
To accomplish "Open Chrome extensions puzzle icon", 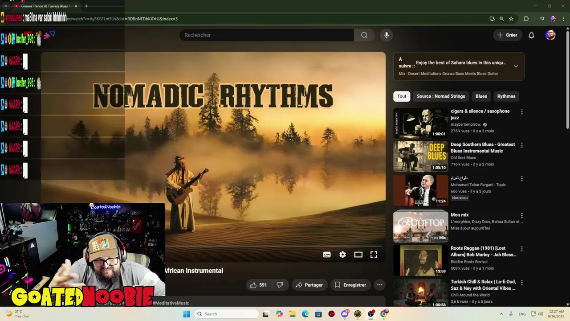I will (526, 19).
